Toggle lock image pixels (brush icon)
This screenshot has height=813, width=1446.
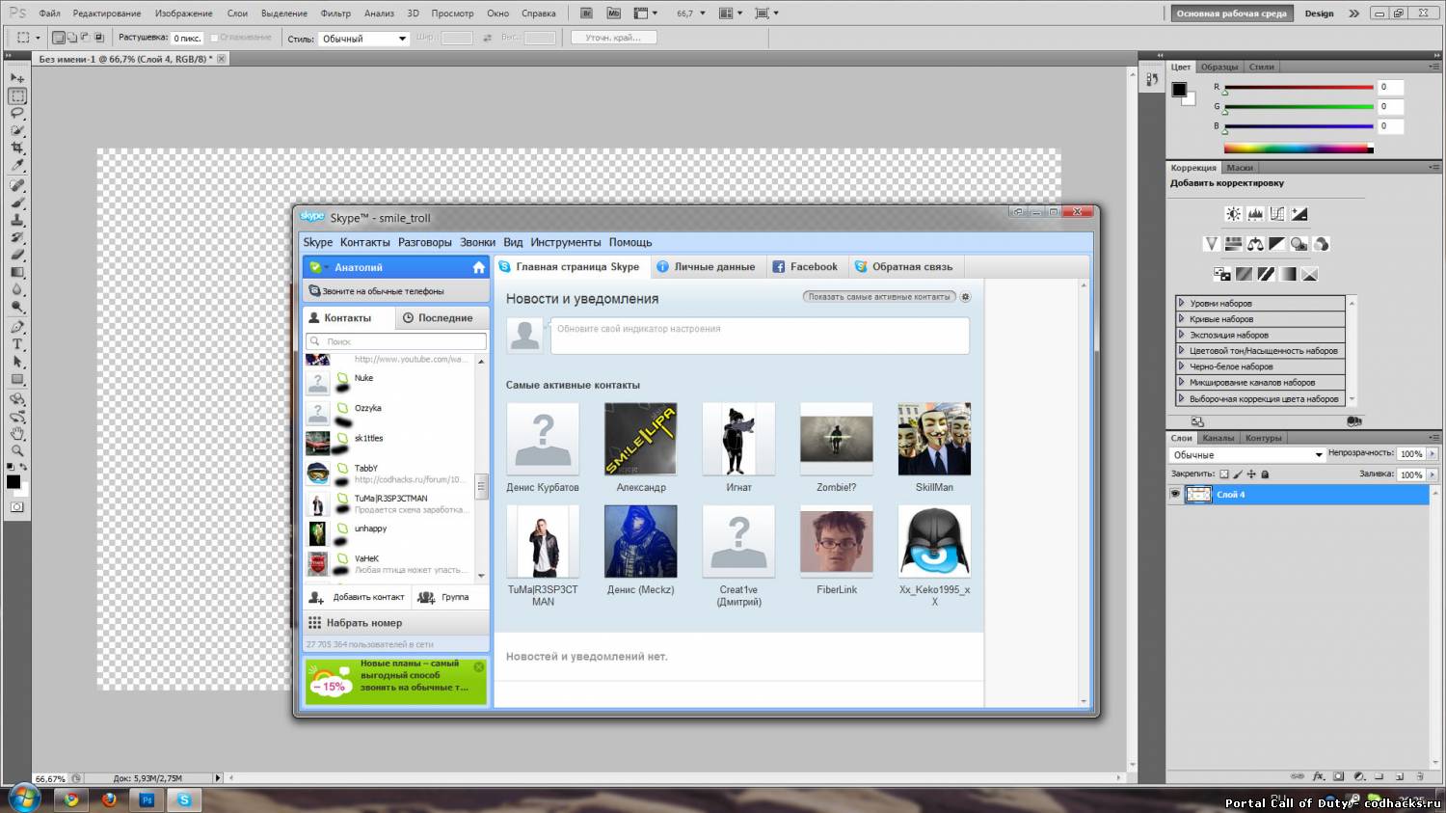1238,474
